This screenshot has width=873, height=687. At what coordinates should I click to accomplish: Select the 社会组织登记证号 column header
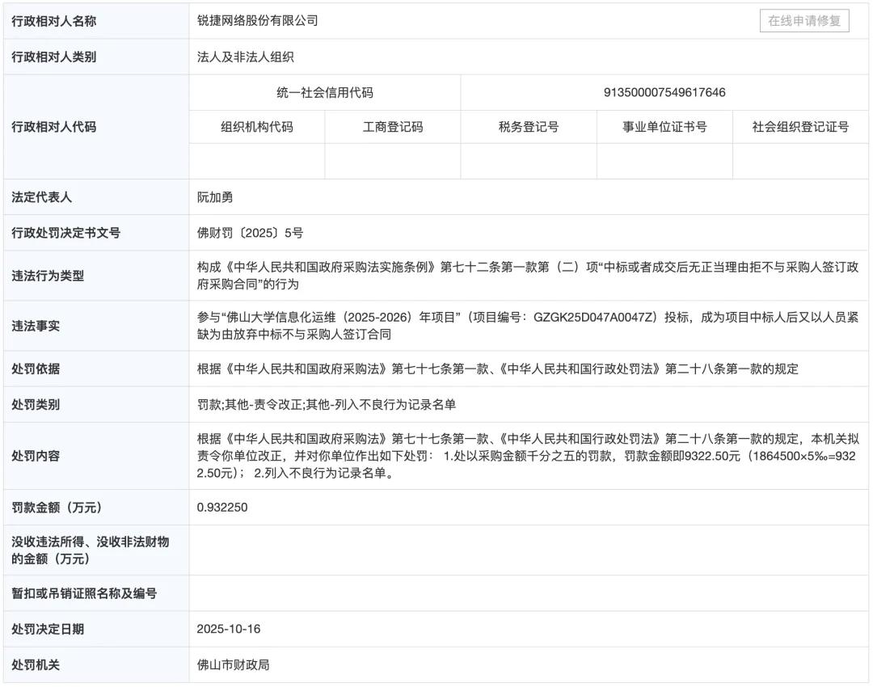pos(800,127)
